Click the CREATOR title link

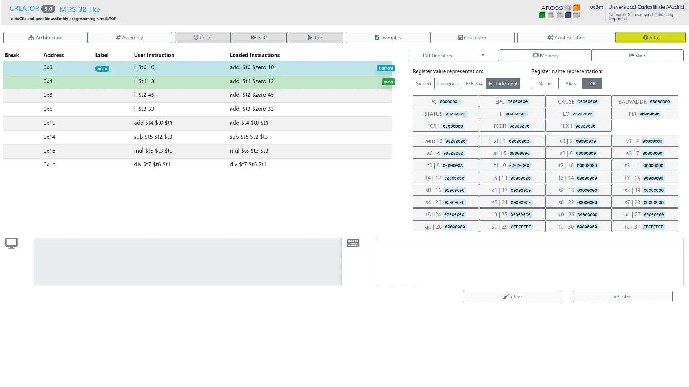pyautogui.click(x=24, y=9)
